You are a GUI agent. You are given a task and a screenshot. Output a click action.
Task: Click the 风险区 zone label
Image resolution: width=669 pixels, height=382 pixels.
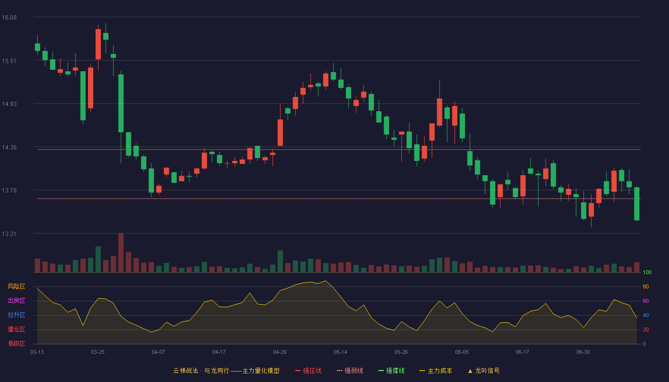(x=16, y=286)
